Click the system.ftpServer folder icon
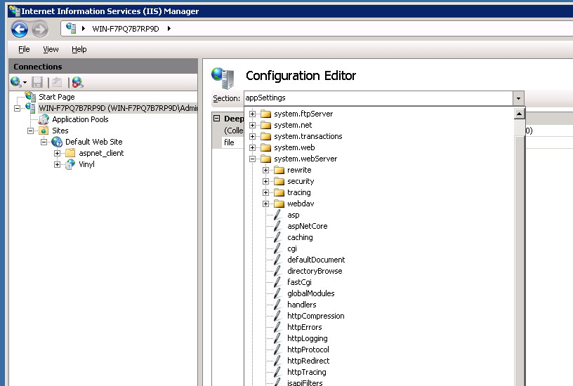573x386 pixels. pos(266,114)
